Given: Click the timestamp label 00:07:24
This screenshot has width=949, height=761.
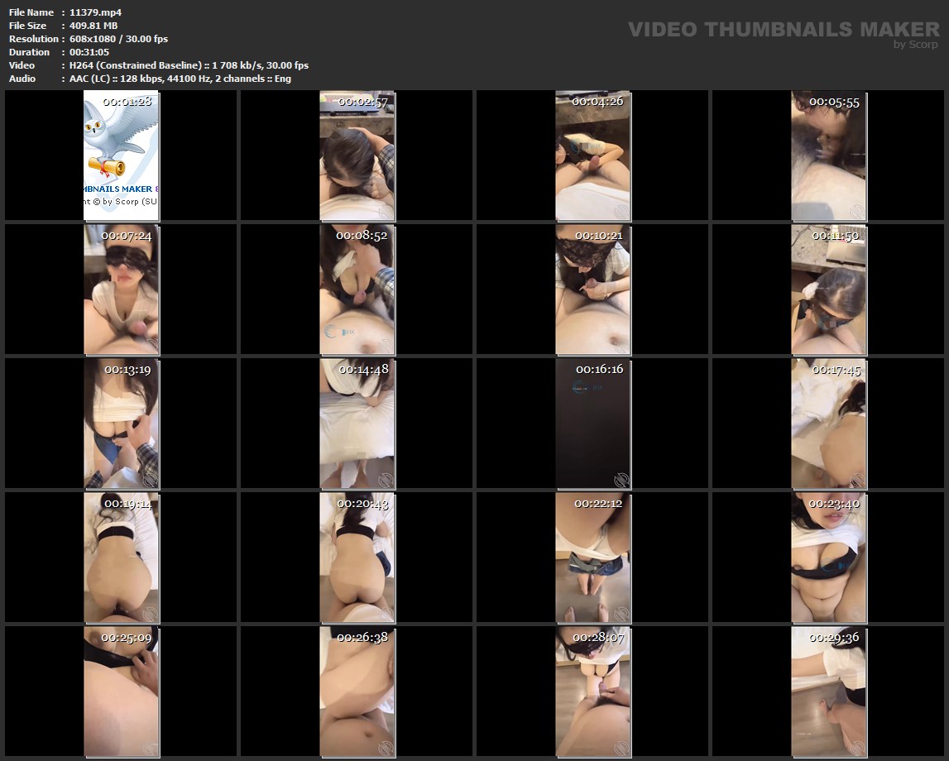Looking at the screenshot, I should (x=127, y=236).
